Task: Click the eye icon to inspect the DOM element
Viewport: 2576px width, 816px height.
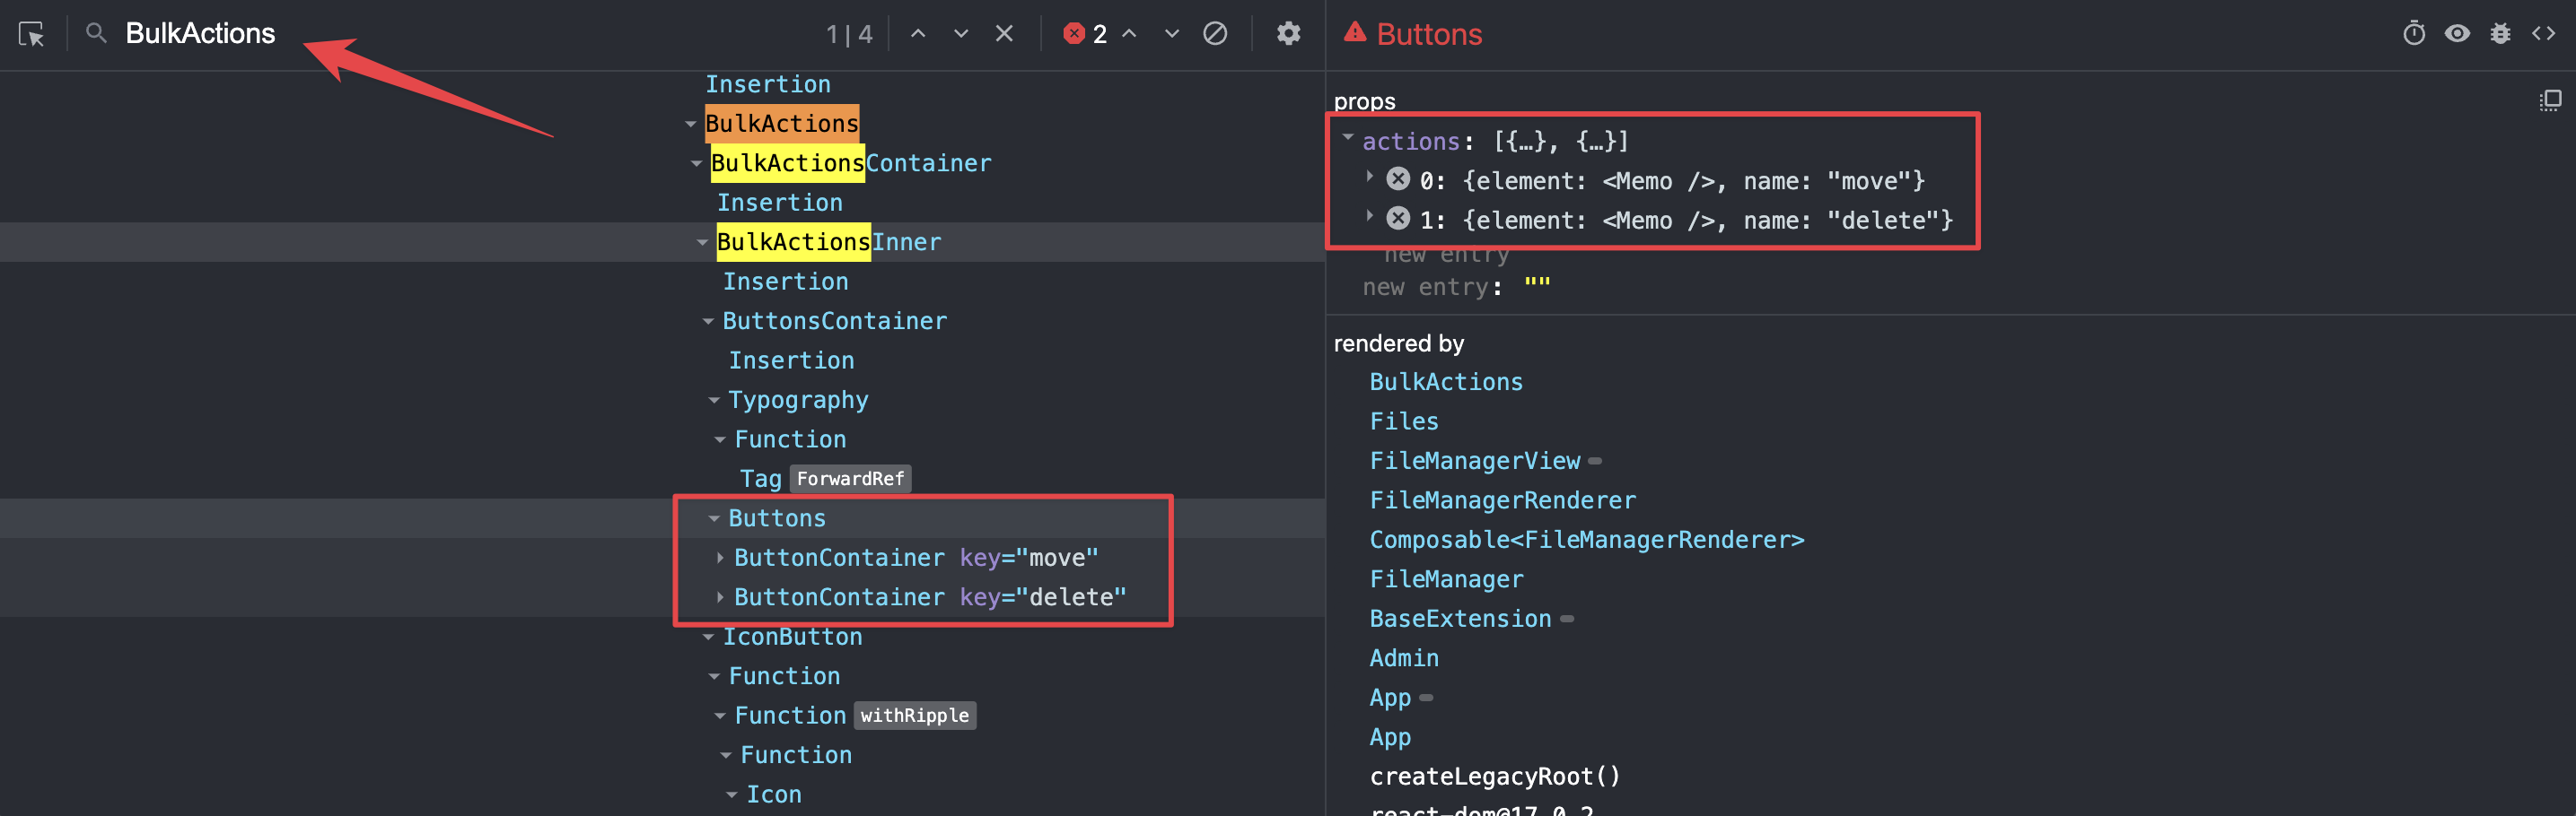Action: (x=2457, y=33)
